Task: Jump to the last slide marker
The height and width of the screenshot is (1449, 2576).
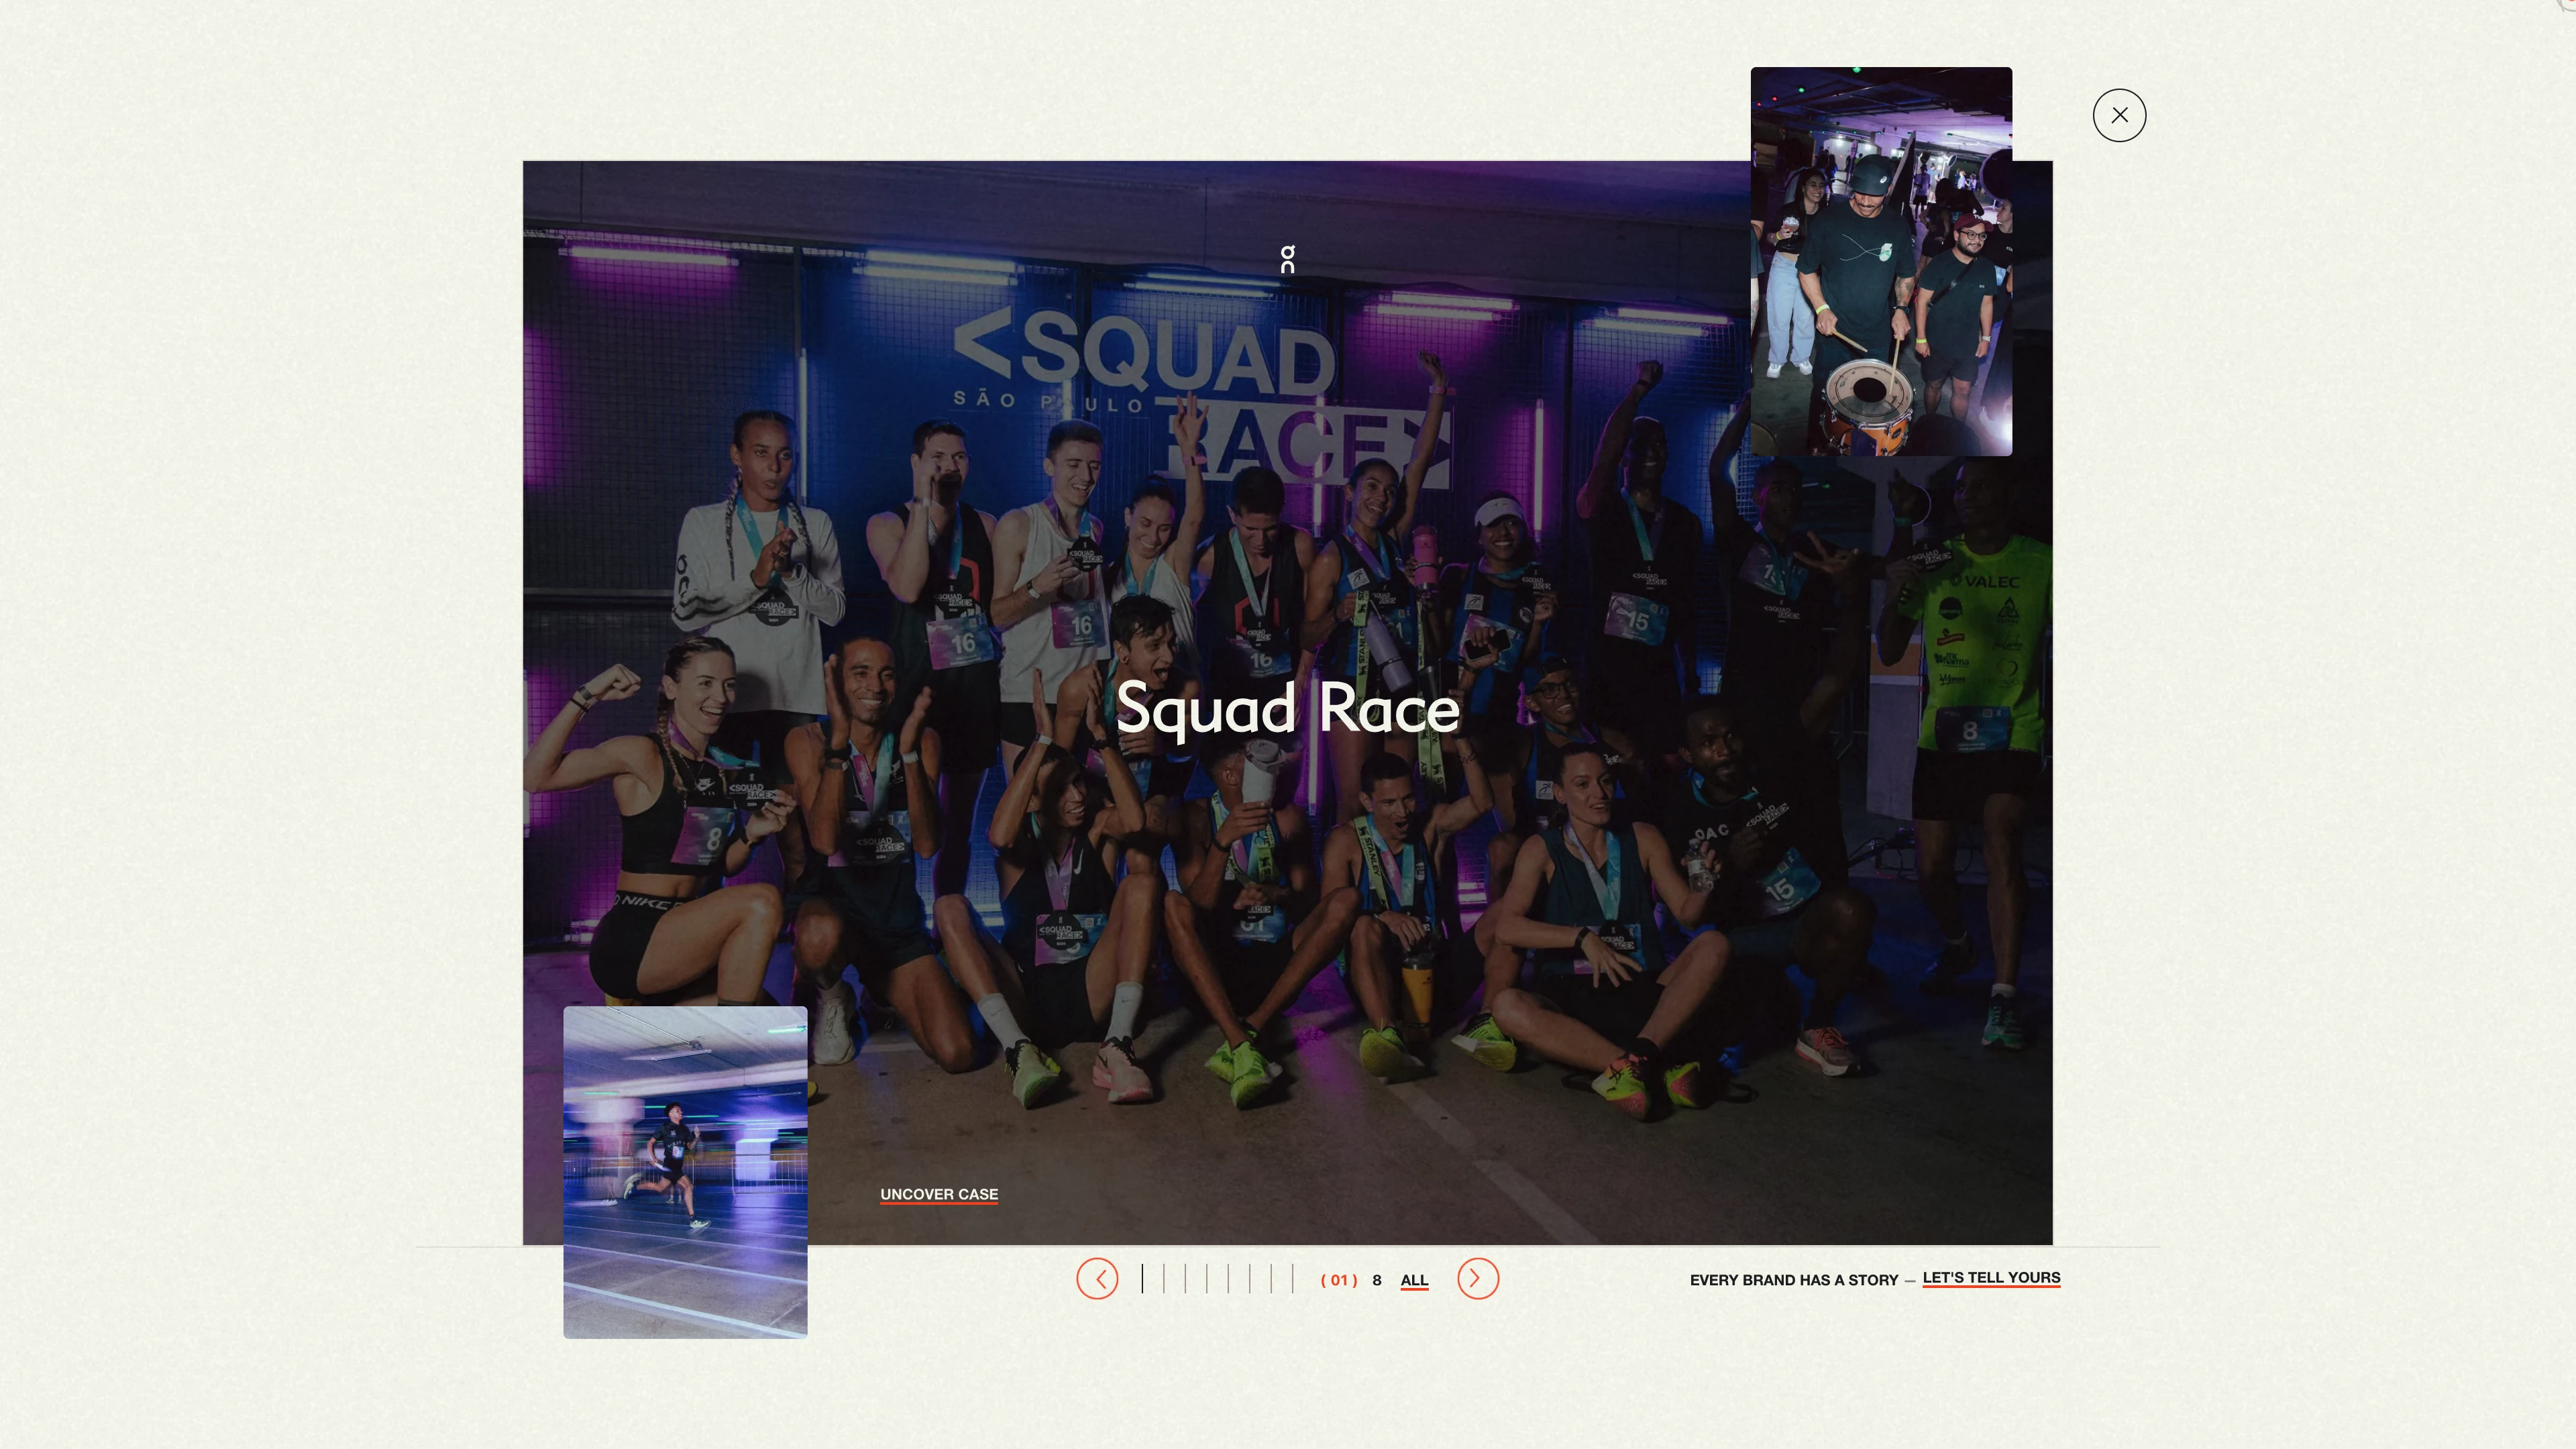Action: point(1293,1279)
